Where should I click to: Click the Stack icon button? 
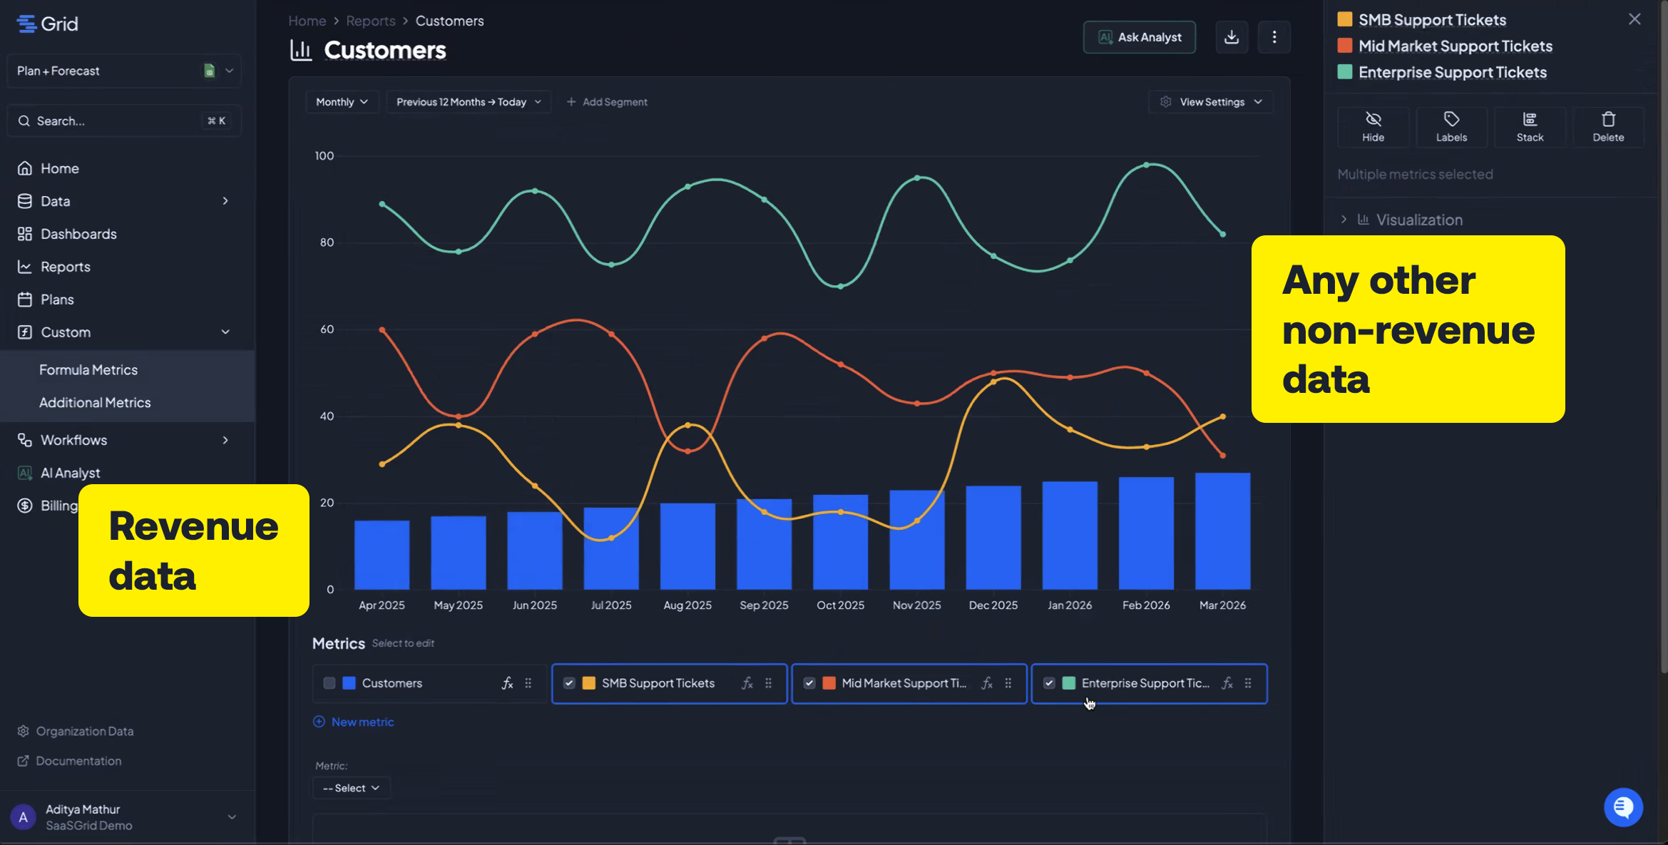(x=1530, y=127)
